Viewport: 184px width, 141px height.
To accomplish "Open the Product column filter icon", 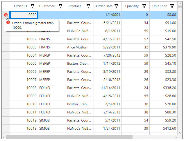I will [x=88, y=6].
